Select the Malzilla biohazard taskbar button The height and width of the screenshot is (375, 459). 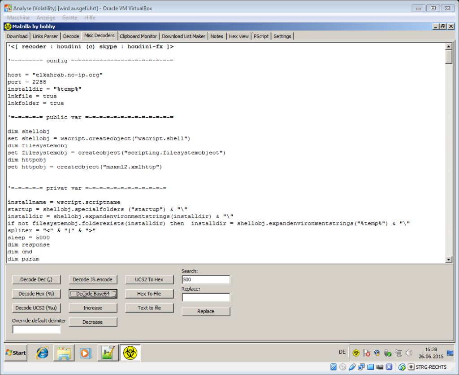point(130,353)
